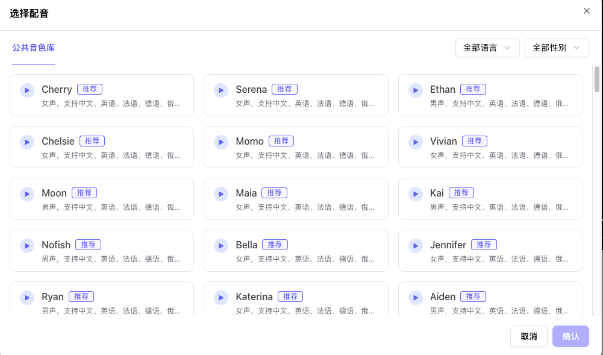Screen dimensions: 603x355
Task: Expand the 全部性别 gender filter
Action: point(557,48)
